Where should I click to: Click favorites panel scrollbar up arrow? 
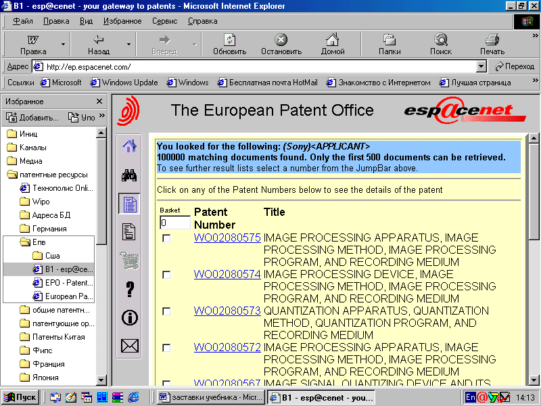click(x=101, y=133)
